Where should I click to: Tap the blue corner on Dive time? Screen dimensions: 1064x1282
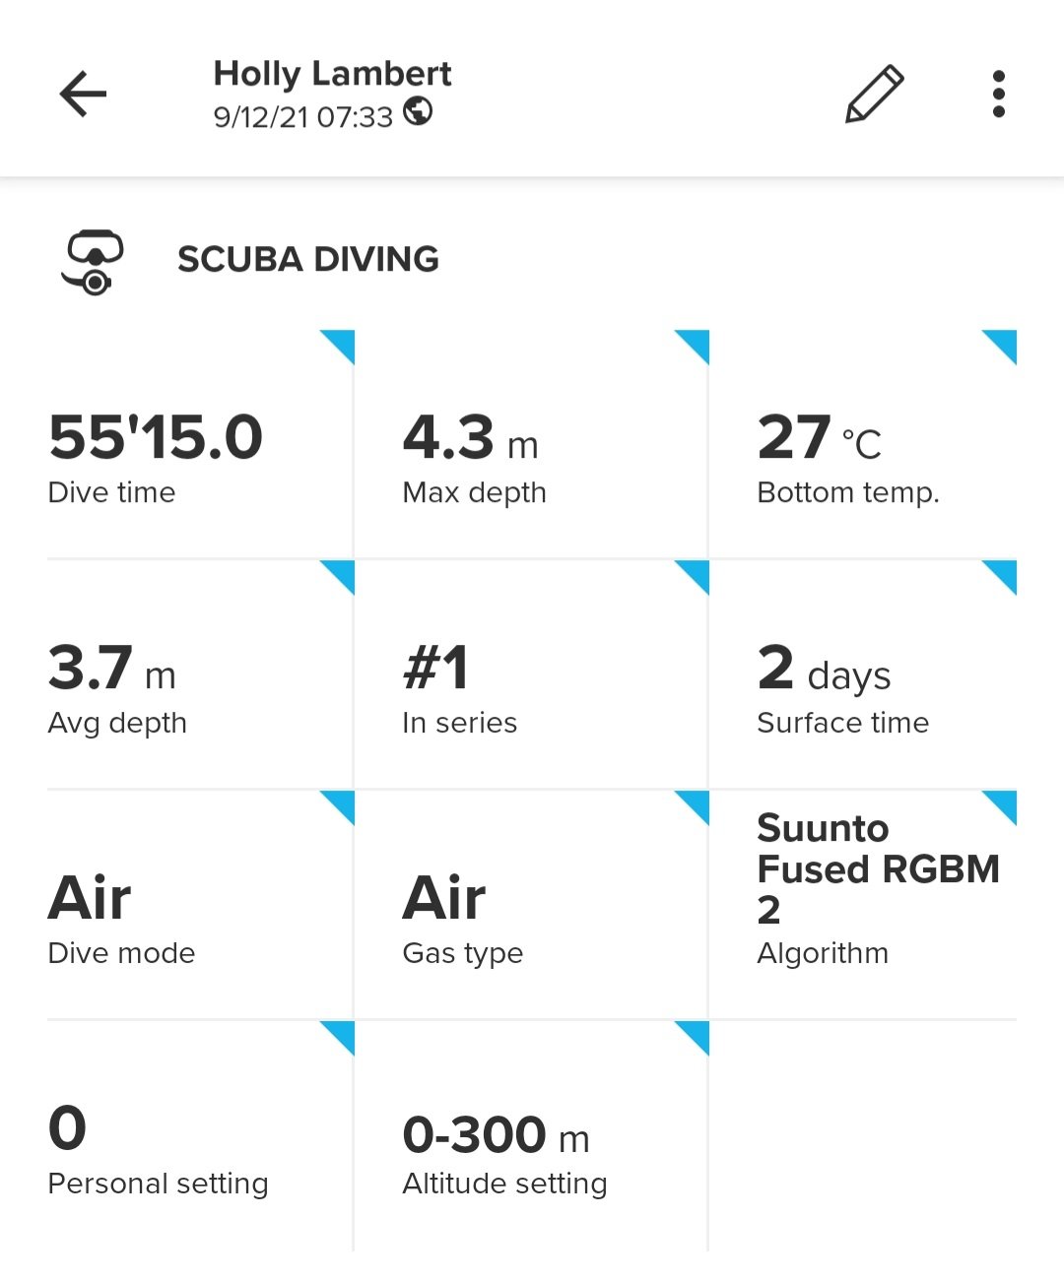point(340,346)
